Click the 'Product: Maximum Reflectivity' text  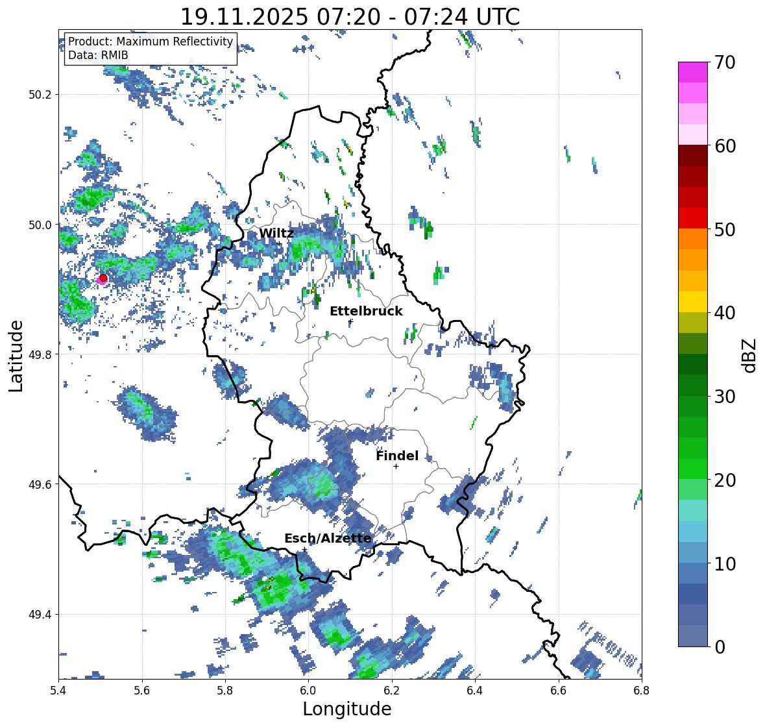click(151, 42)
